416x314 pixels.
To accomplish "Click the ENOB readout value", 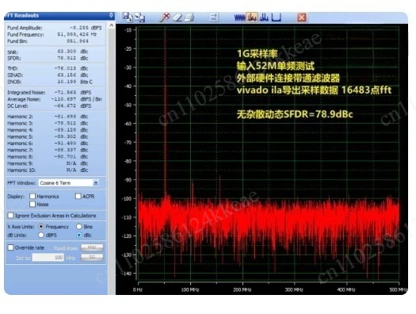I will click(x=67, y=82).
